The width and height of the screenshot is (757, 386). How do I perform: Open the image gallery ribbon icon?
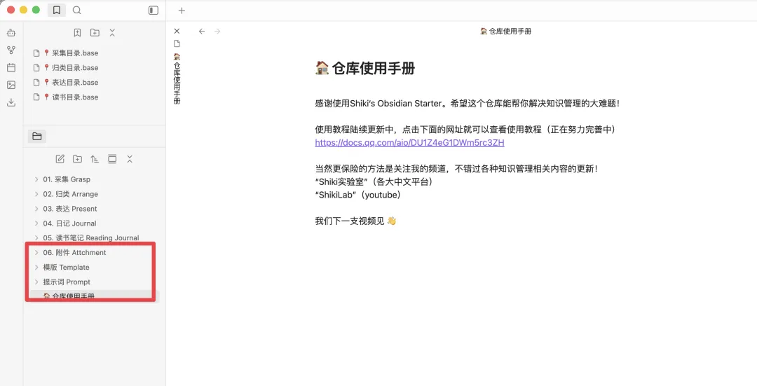(11, 85)
